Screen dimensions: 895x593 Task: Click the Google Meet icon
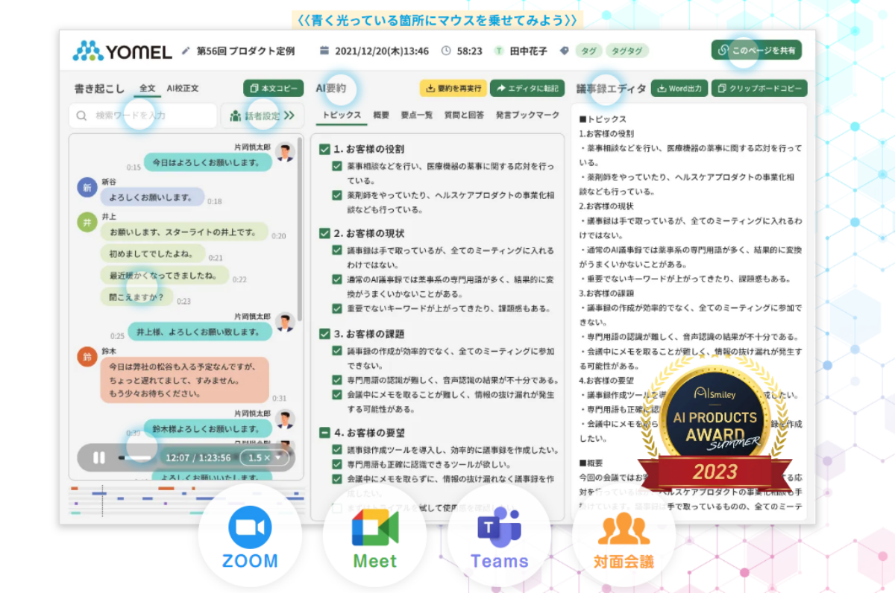point(375,528)
